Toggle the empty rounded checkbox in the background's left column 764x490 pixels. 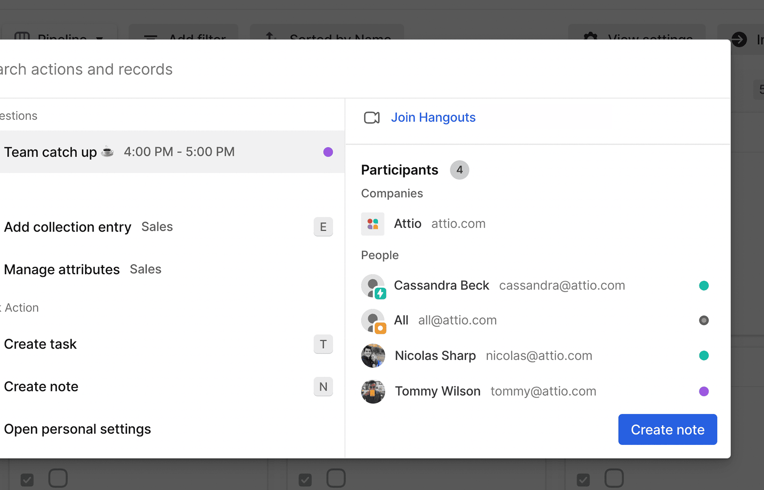click(58, 478)
